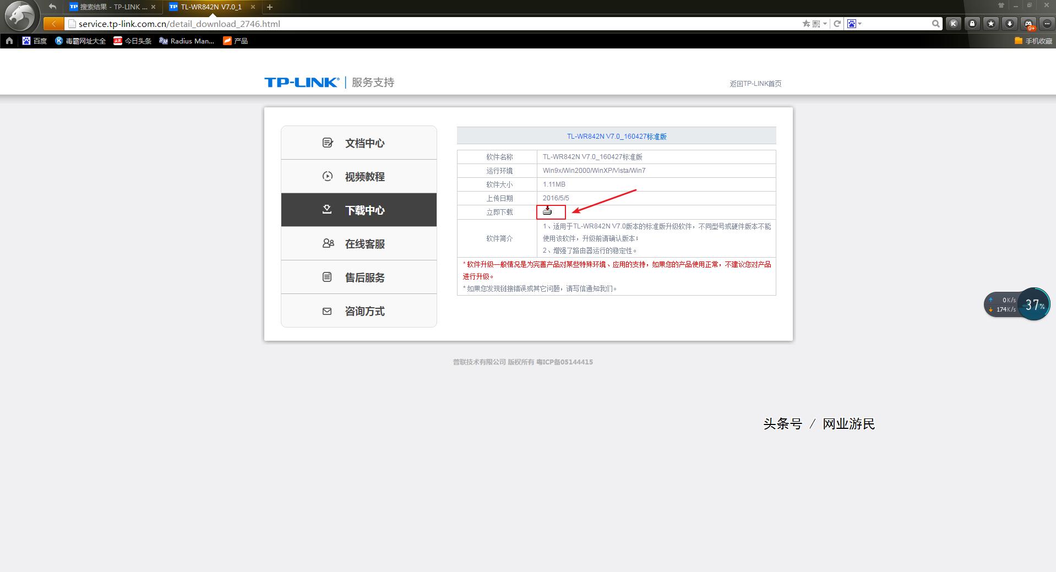Click the address bar URL field
Viewport: 1056px width, 572px height.
point(429,24)
